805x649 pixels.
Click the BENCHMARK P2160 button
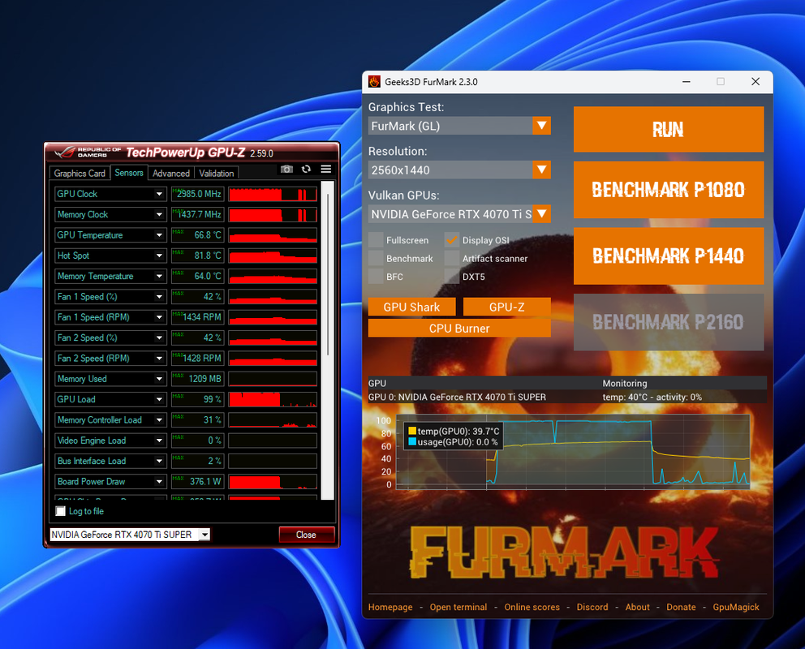[x=669, y=322]
